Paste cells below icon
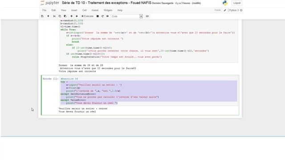Screen dimensions: 285x160 (x=65, y=16)
